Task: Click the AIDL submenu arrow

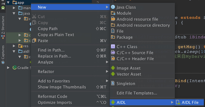Action: click(x=172, y=102)
